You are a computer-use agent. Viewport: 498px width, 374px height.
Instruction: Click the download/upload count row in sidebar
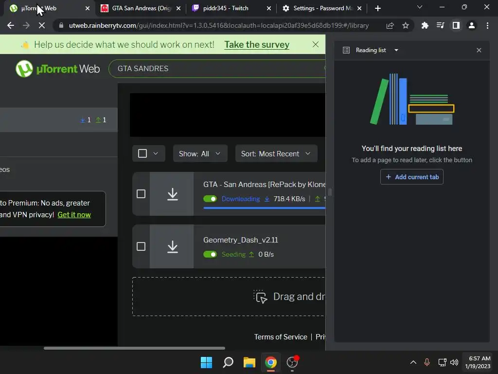pos(59,120)
